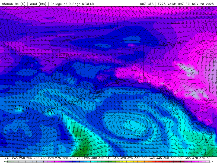Click the 295 colorbar scale label
The image size is (217, 163).
[x=87, y=158]
